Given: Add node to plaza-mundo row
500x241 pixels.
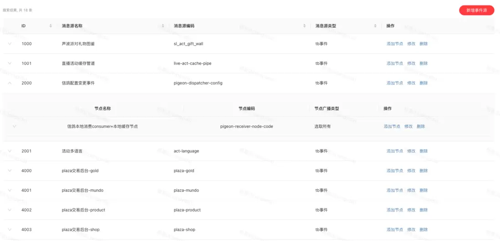Looking at the screenshot, I should (x=395, y=191).
